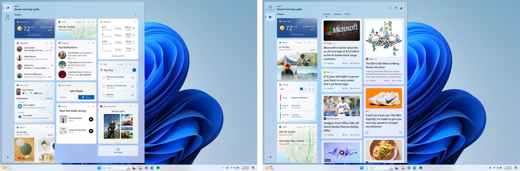Open See full forecast in left screenshot weather

click(x=34, y=35)
